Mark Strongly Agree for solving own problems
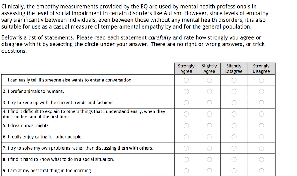The image size is (297, 176). click(x=186, y=148)
